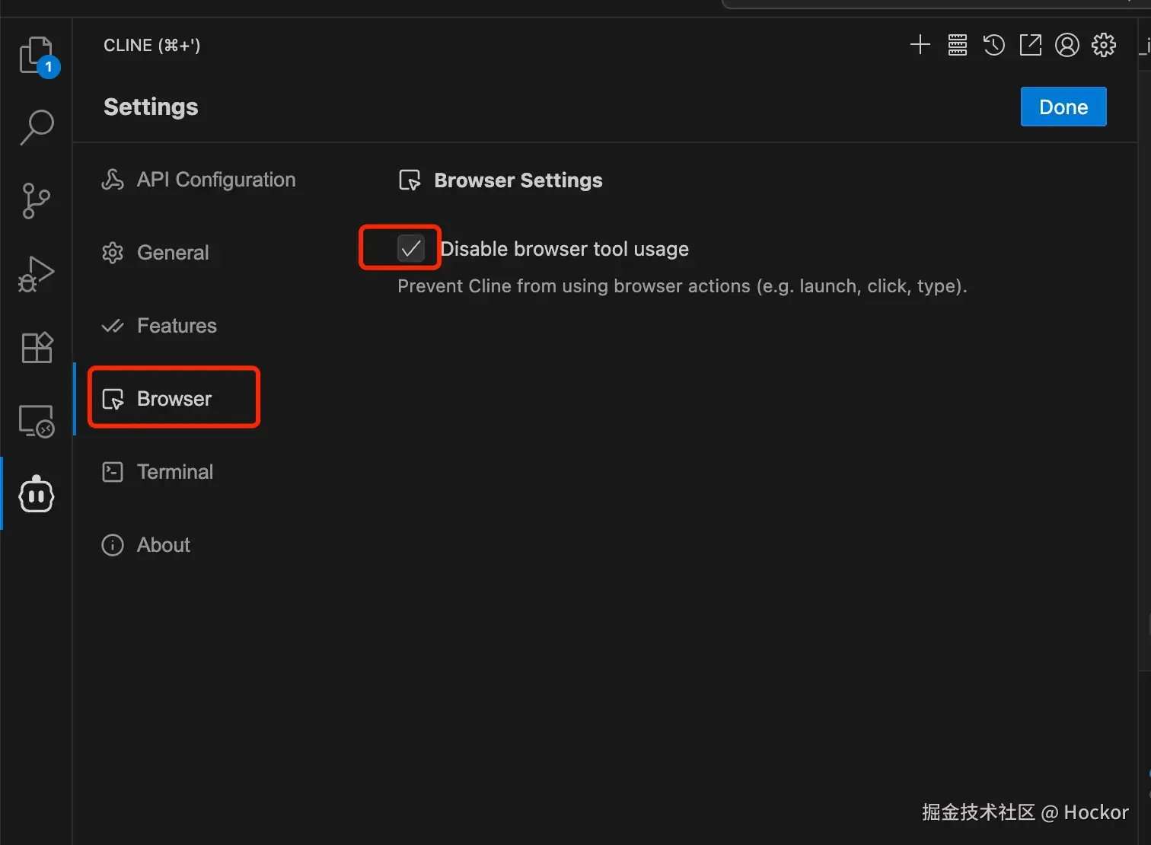Open the Run and Debug view
The image size is (1151, 845).
(x=37, y=274)
